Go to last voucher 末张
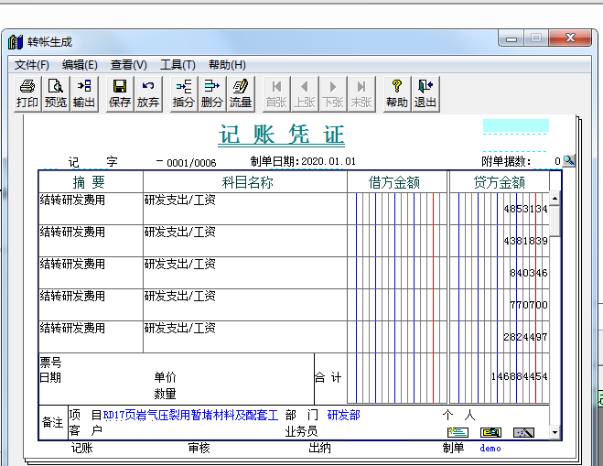Screen dimensions: 603x466 (x=361, y=94)
